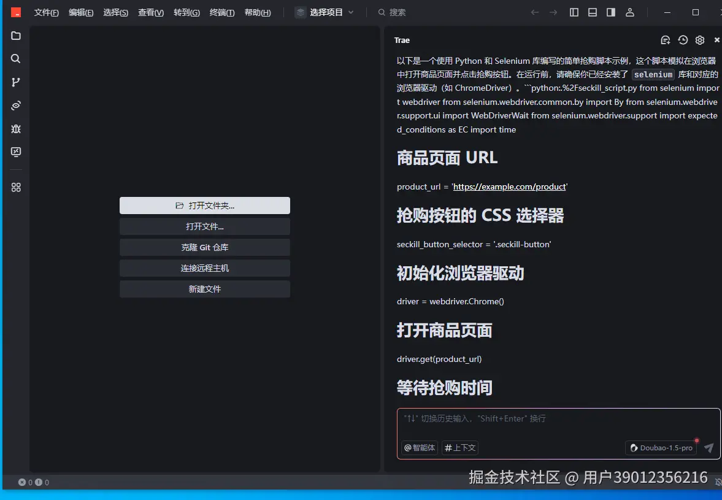Click the errors count status bar icon
The image size is (722, 500).
(x=25, y=482)
